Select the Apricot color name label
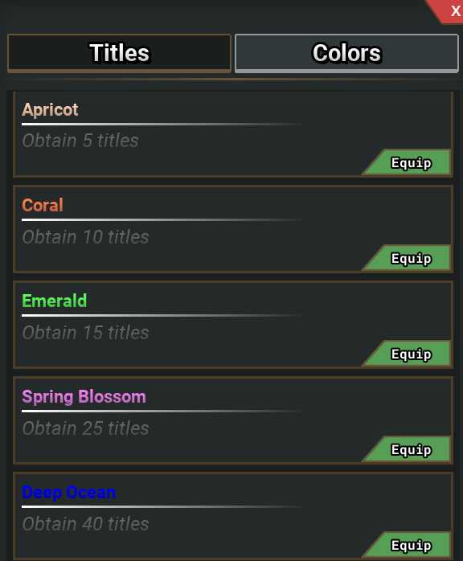463x561 pixels. (x=50, y=109)
